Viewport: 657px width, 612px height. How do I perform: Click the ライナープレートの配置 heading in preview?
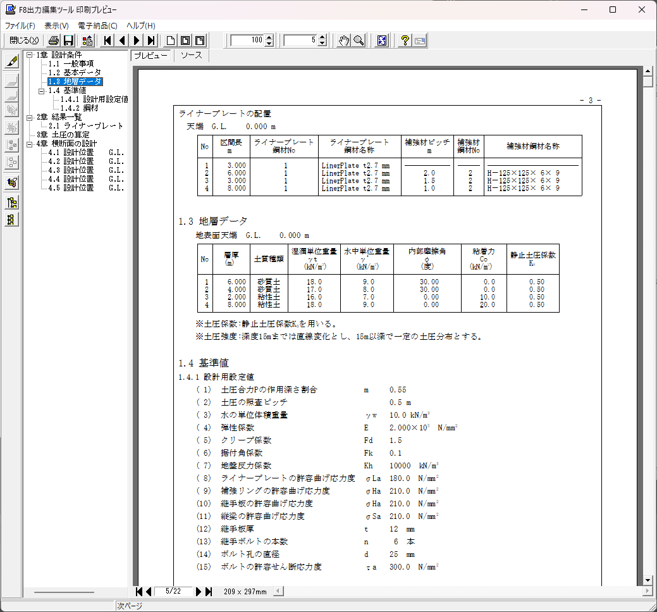pos(225,114)
